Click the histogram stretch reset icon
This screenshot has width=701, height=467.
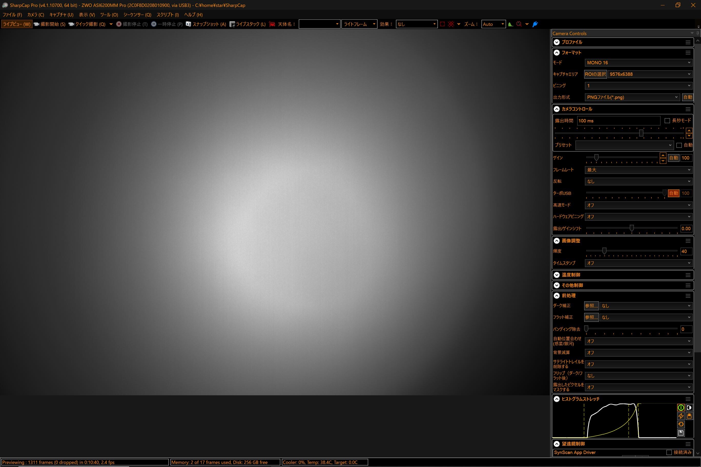pyautogui.click(x=681, y=424)
